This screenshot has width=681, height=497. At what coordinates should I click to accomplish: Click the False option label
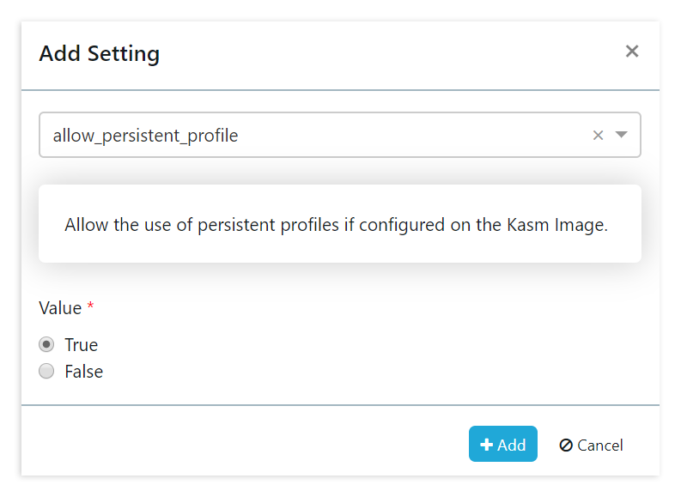84,371
